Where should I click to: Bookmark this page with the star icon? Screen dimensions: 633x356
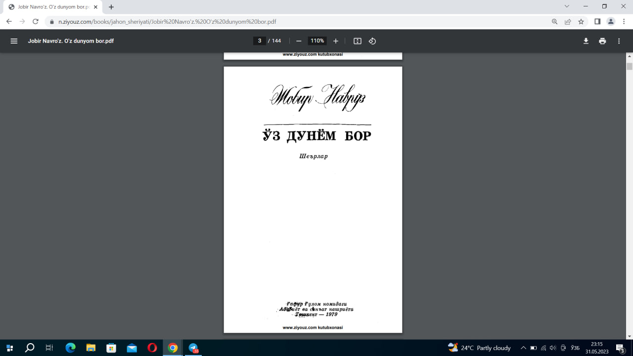click(x=581, y=22)
